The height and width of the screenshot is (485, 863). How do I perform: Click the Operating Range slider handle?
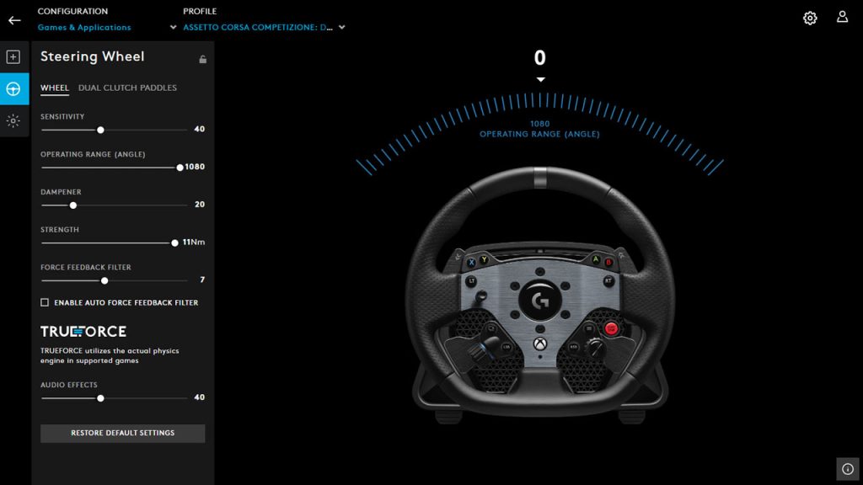(x=180, y=167)
